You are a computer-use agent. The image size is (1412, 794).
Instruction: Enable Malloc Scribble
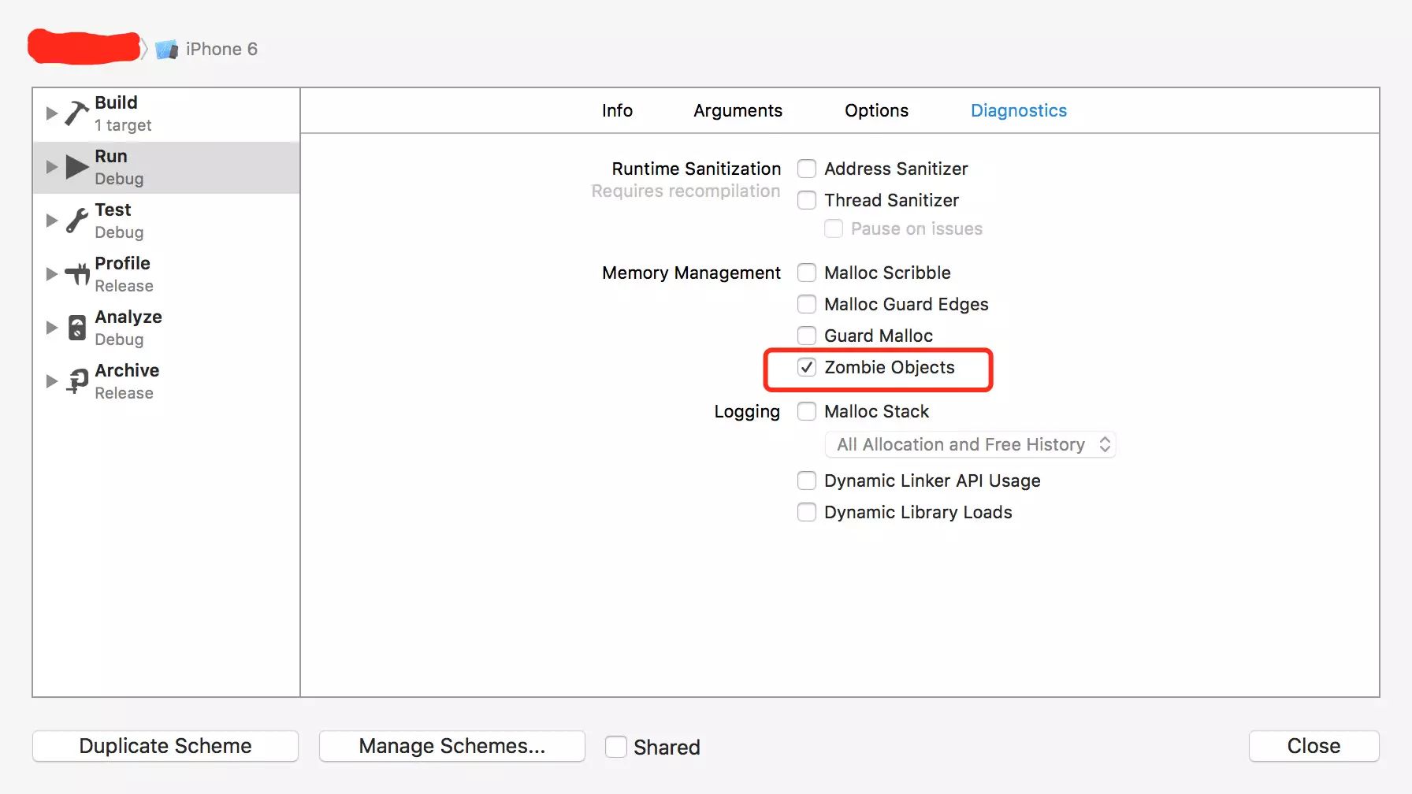tap(807, 273)
